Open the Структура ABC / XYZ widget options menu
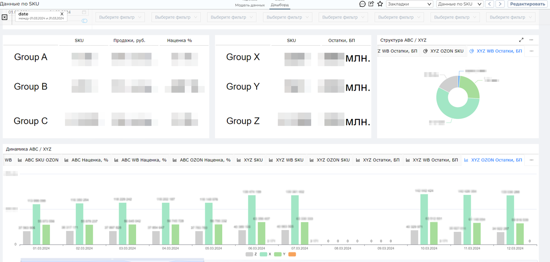 click(x=531, y=40)
